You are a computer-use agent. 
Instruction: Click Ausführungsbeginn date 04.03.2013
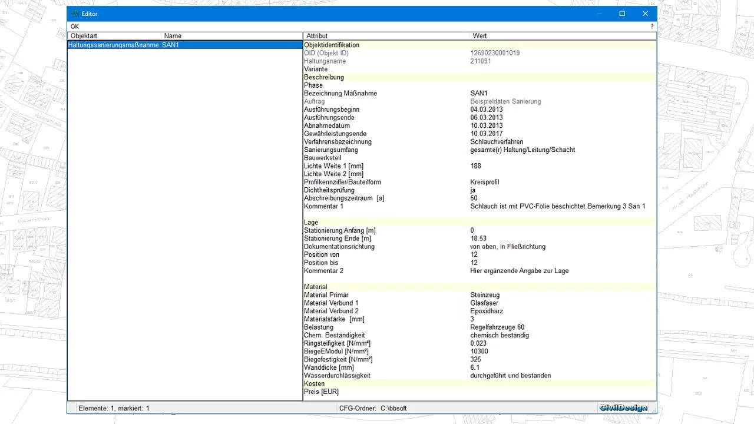[487, 110]
